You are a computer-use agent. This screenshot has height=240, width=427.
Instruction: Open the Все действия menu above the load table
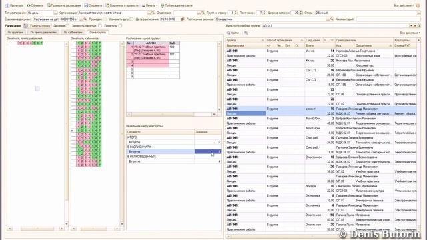tap(410, 33)
